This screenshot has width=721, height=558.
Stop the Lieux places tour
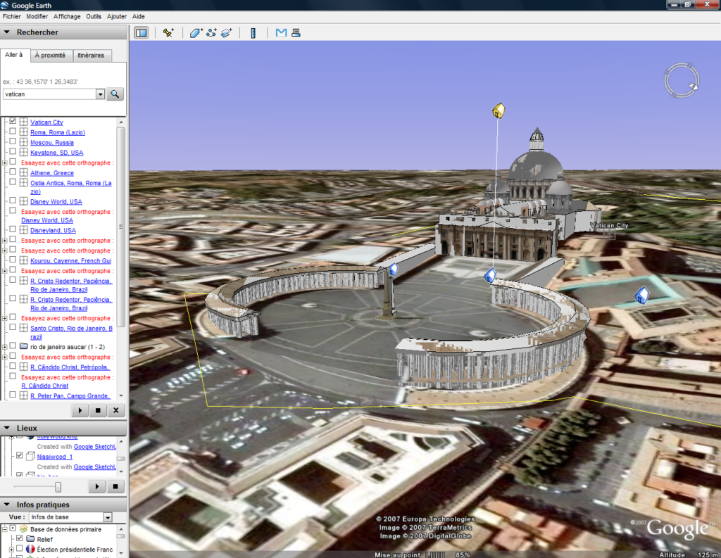pyautogui.click(x=115, y=486)
